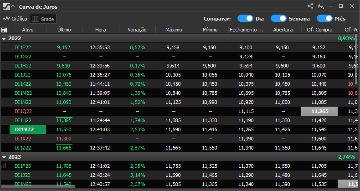Click the highlighted 11,265 bid cell
Image resolution: width=360 pixels, height=191 pixels.
319,111
